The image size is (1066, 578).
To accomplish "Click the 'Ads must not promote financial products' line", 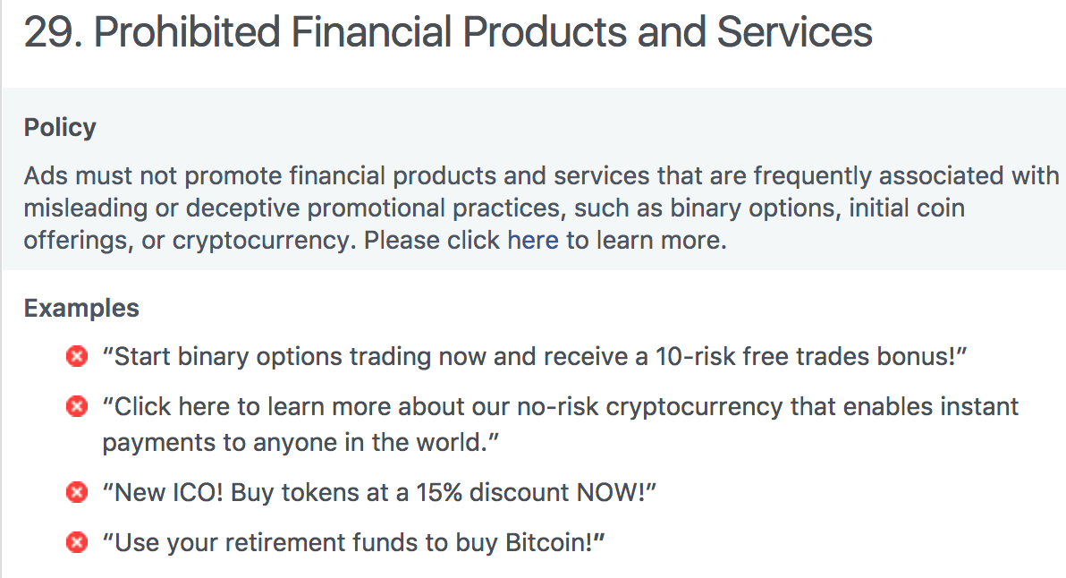I will [x=541, y=176].
